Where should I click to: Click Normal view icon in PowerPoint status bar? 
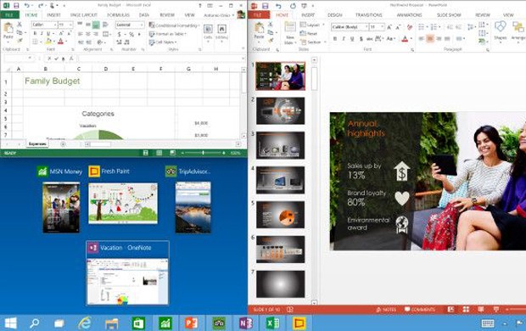tap(450, 309)
